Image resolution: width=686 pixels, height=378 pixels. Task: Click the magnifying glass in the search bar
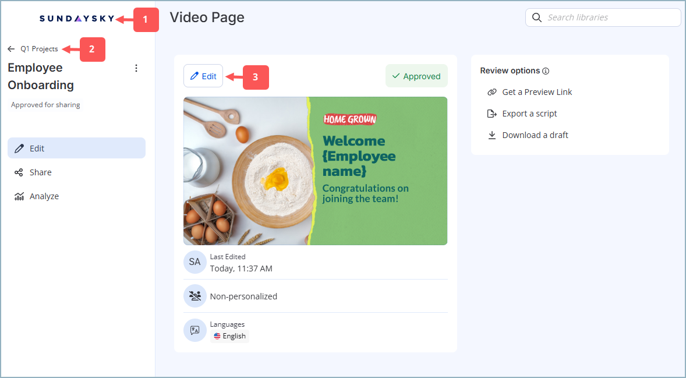tap(536, 17)
